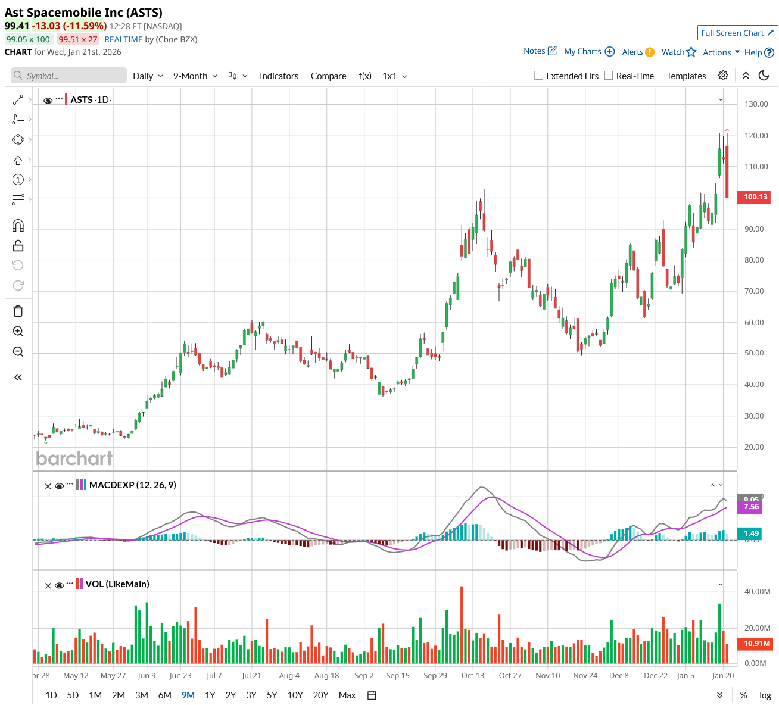Remove the MACDEXP indicator pane
The image size is (779, 705).
tap(48, 486)
